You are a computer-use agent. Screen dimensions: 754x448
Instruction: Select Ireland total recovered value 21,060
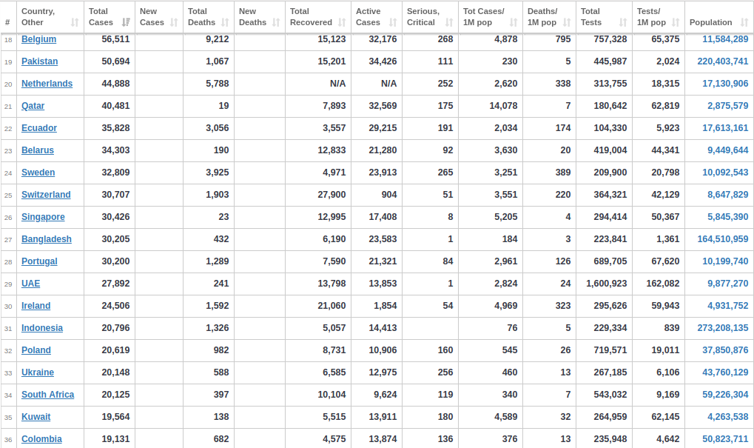point(331,306)
